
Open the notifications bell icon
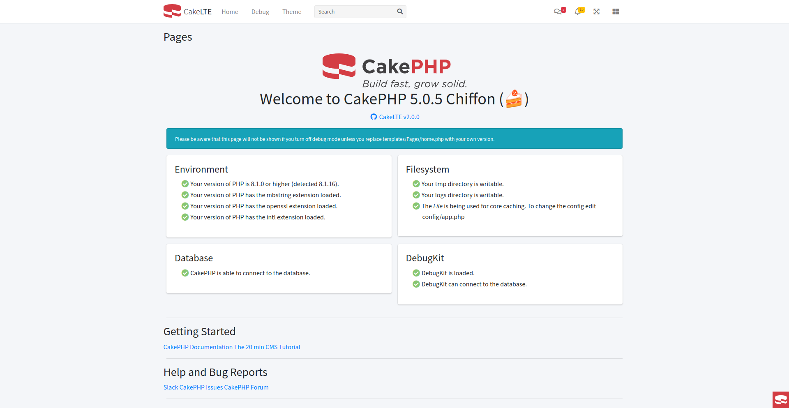(579, 11)
